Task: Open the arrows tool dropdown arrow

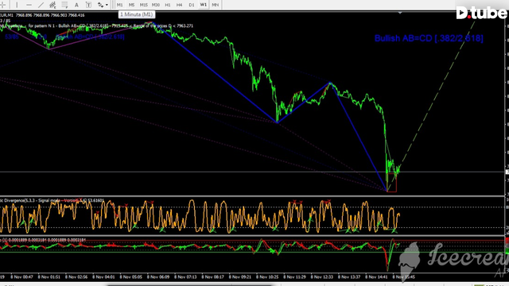Action: pyautogui.click(x=107, y=5)
